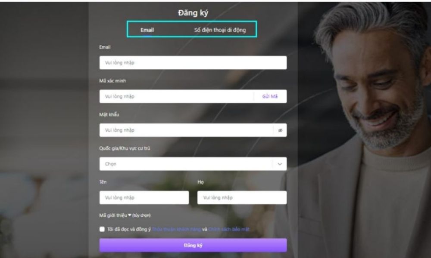Focus the Tên first name field
The image size is (431, 258).
(144, 198)
